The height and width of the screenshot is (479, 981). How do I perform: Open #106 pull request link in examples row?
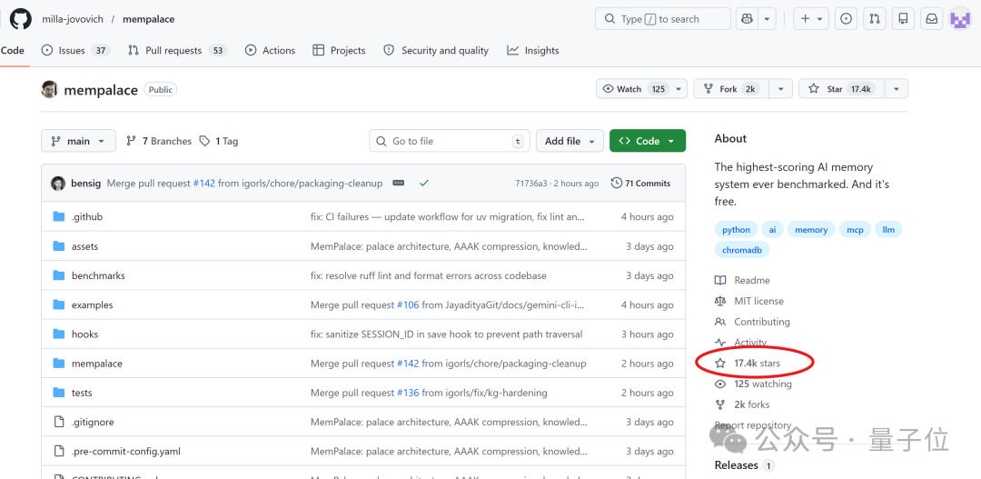[x=408, y=304]
